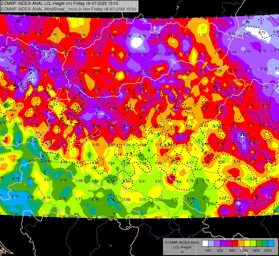Viewport: 279px width, 256px height.
Task: Click the 'LCL-Height' label in the legend
Action: pyautogui.click(x=182, y=247)
